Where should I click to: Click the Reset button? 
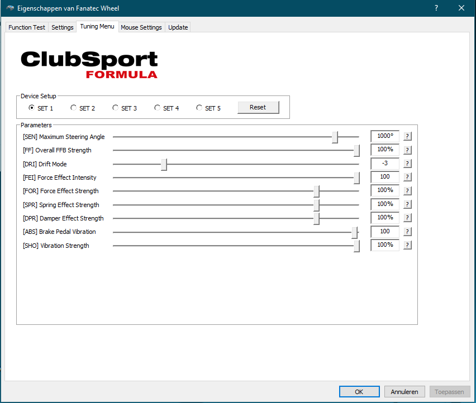[x=258, y=107]
